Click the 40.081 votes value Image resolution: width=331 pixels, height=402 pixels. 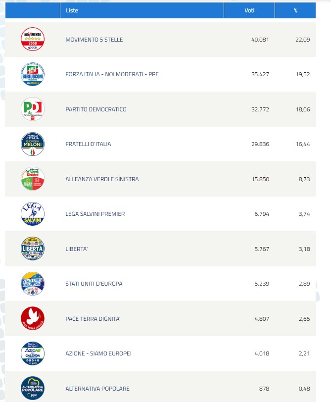[x=260, y=40]
